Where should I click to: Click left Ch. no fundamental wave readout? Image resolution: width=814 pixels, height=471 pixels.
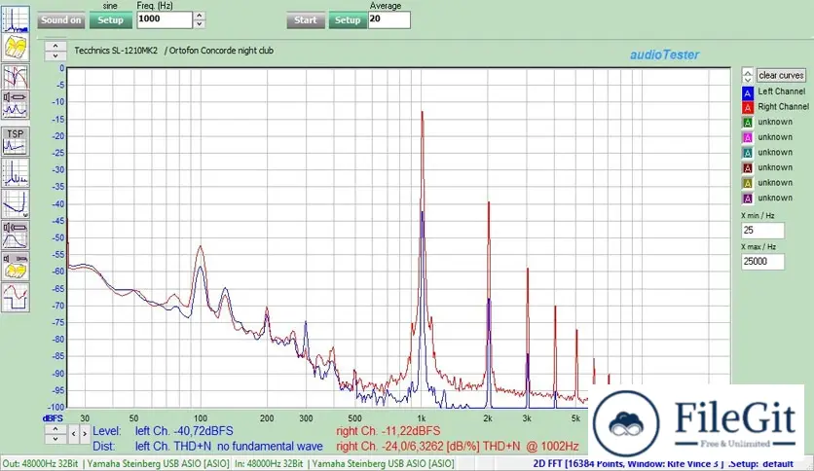pyautogui.click(x=229, y=446)
